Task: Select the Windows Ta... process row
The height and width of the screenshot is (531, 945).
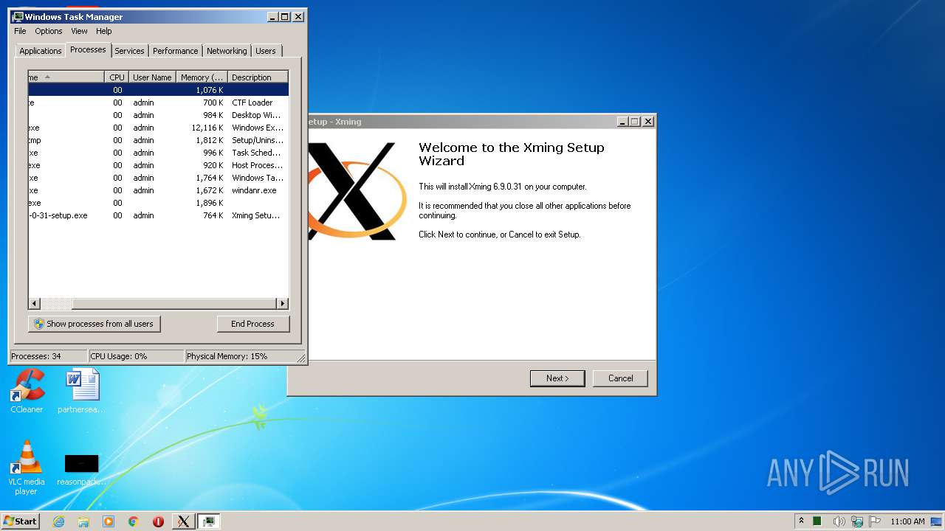Action: click(158, 178)
